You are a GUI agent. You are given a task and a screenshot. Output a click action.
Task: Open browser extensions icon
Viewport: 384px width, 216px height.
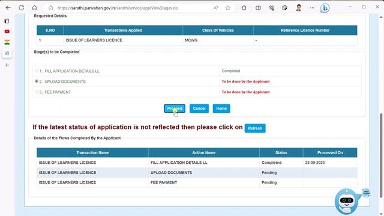(244, 8)
